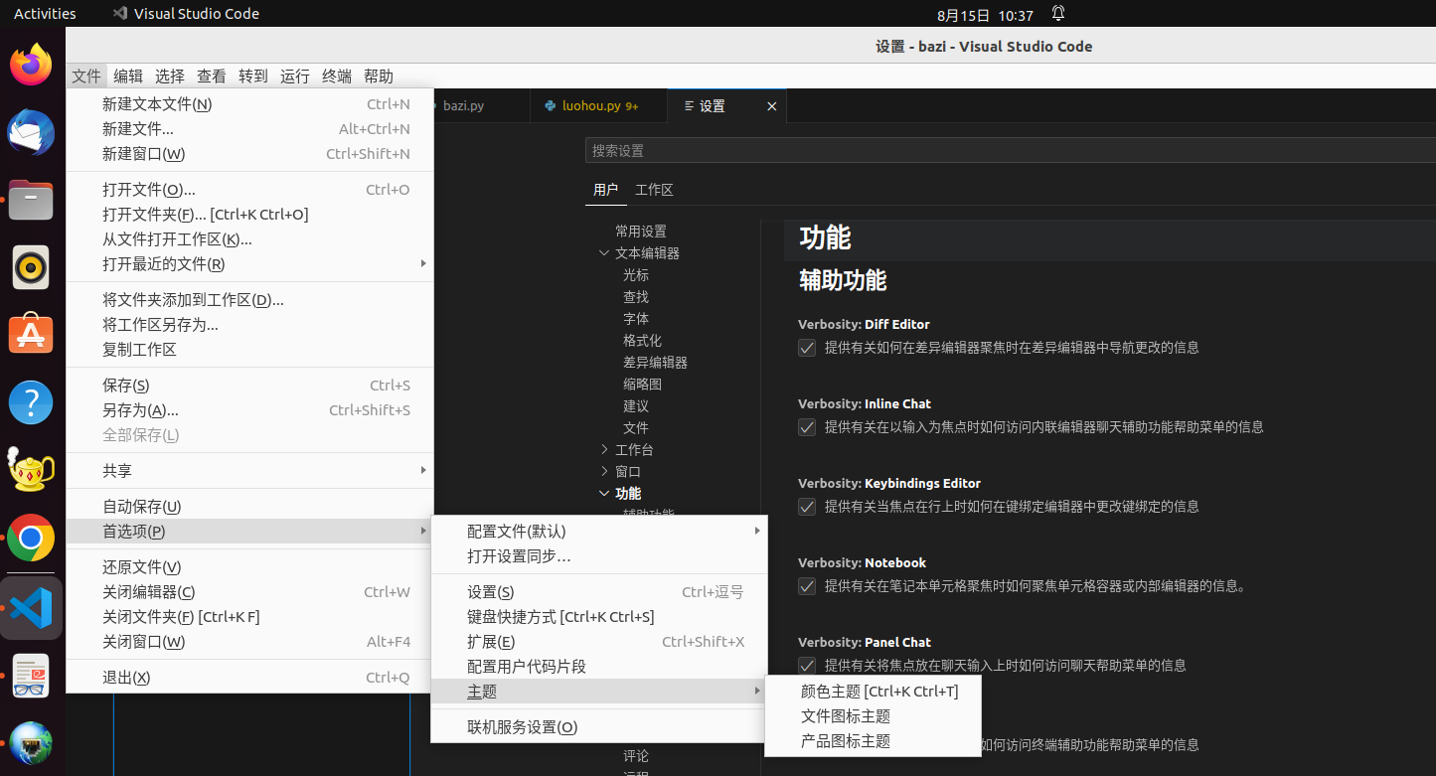Open the Files manager dock icon
The image size is (1436, 776).
pos(31,200)
